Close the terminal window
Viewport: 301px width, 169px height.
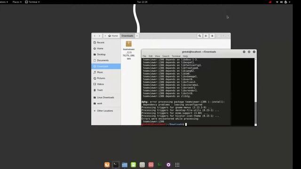point(254,52)
